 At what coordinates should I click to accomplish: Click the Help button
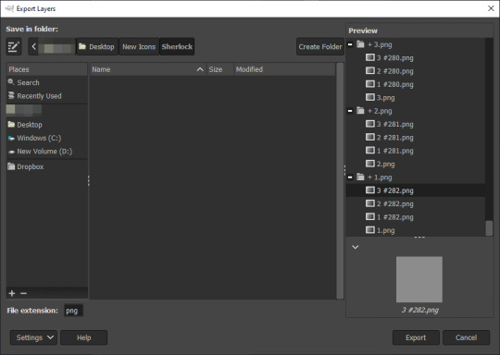pyautogui.click(x=84, y=337)
